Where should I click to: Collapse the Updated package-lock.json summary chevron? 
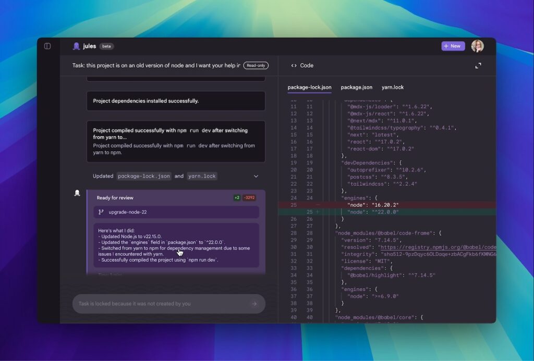(256, 176)
